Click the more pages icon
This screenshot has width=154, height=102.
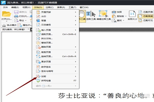point(38,62)
